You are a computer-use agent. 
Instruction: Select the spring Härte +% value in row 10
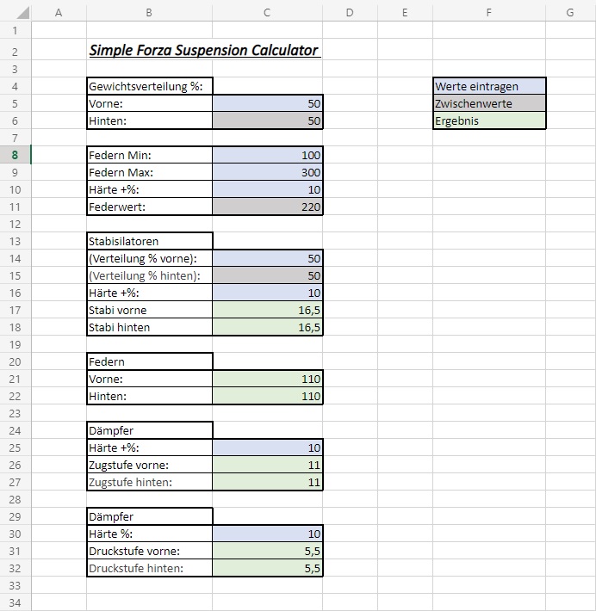pos(268,189)
